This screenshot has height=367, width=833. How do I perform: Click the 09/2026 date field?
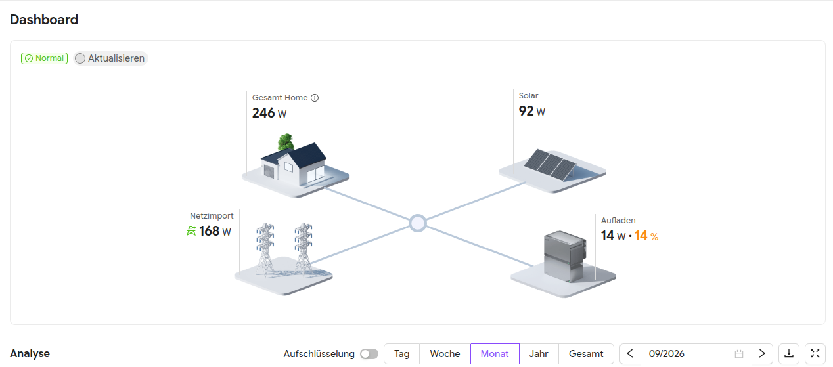(696, 354)
